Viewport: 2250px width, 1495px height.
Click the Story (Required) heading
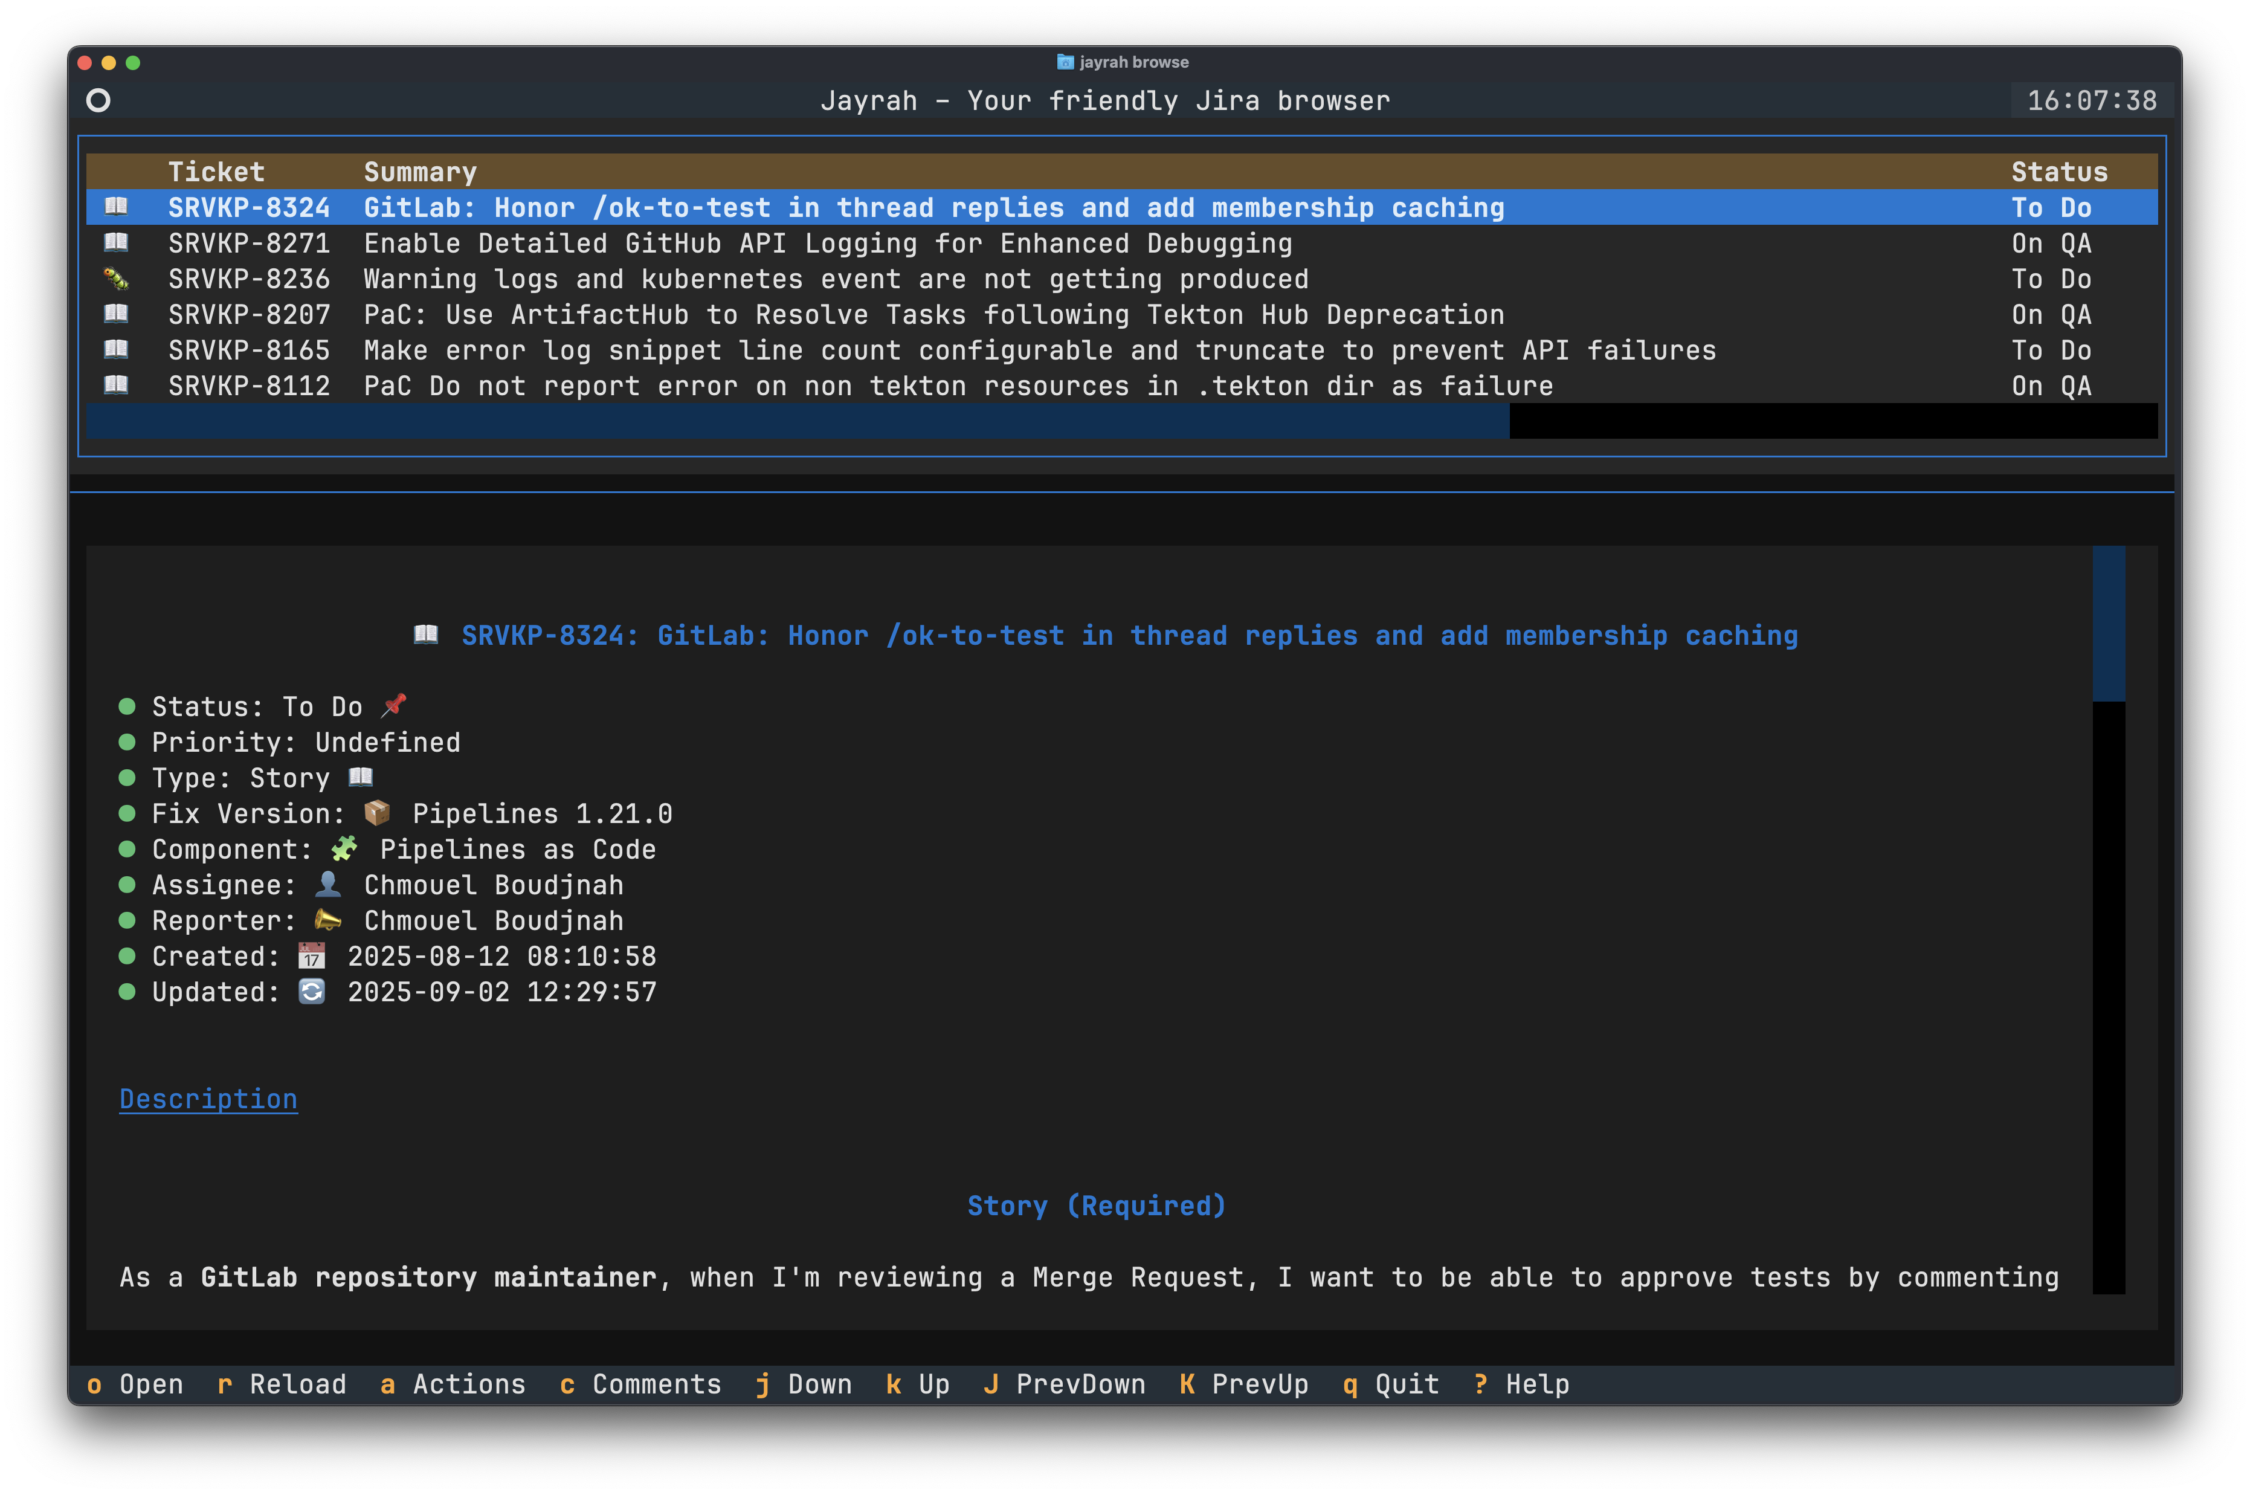[1097, 1205]
